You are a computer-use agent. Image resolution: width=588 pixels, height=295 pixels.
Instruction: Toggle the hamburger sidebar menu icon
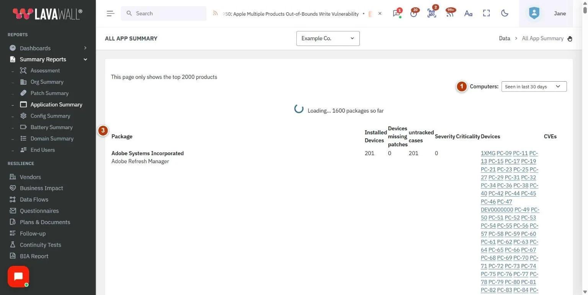tap(110, 13)
